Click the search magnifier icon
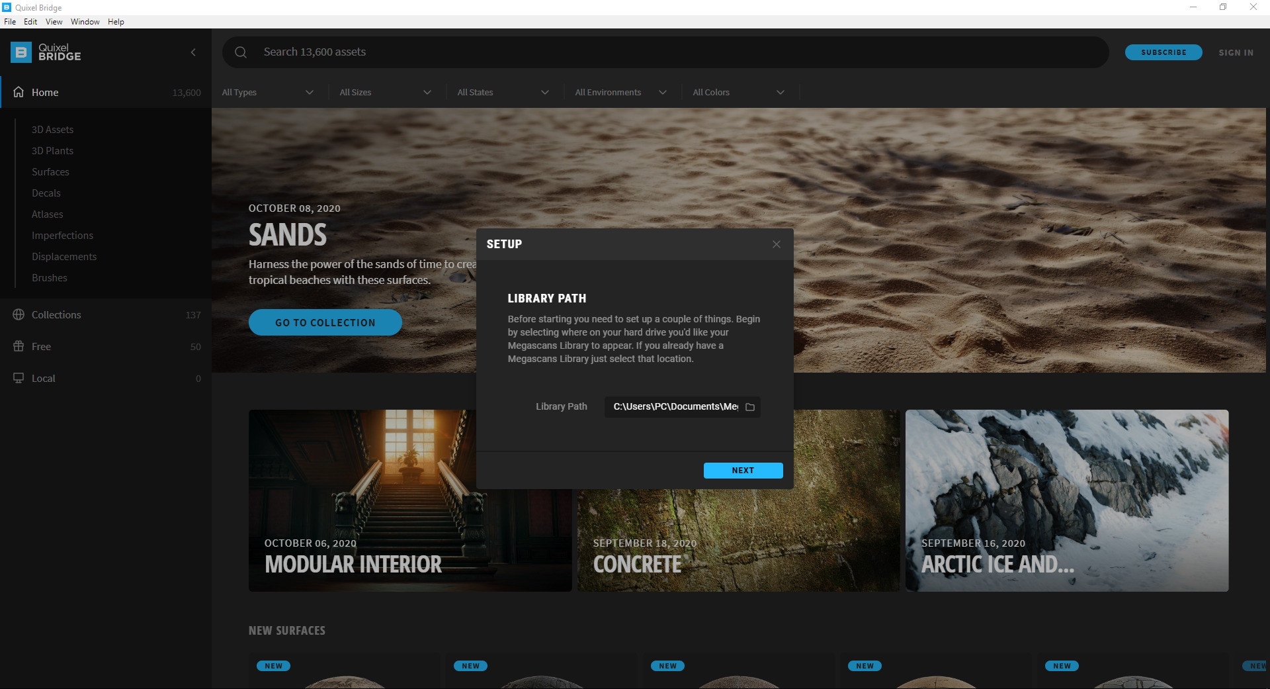The height and width of the screenshot is (689, 1270). [240, 52]
